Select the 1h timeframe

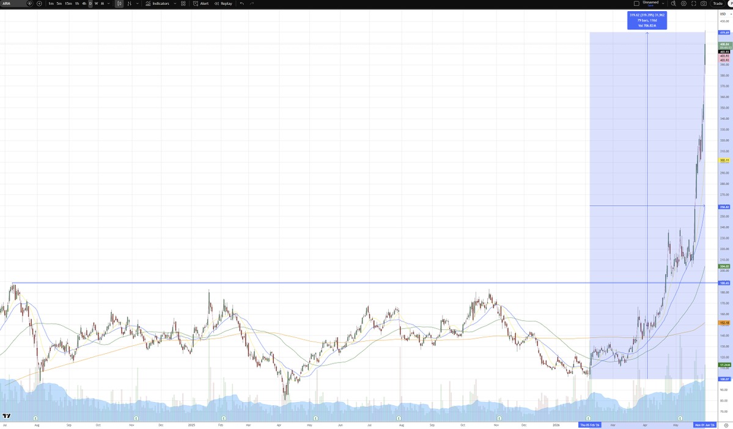coord(77,3)
